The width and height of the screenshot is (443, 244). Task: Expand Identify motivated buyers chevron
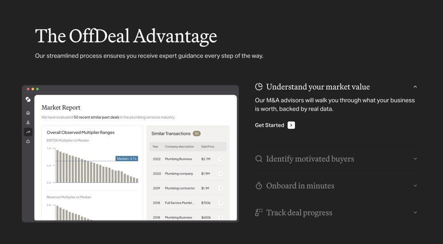point(415,159)
